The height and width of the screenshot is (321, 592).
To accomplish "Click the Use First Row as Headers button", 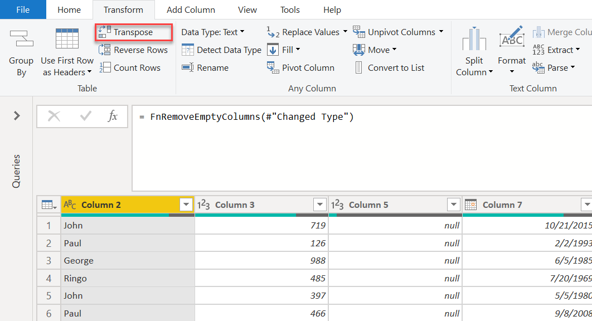I will 67,51.
